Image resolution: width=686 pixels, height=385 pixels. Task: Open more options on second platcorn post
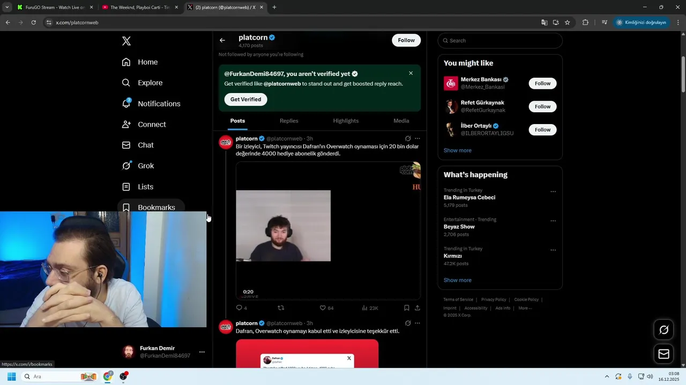[x=417, y=324]
